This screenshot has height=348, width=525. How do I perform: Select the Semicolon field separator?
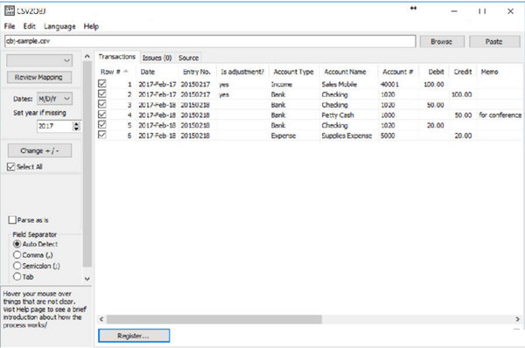click(37, 266)
